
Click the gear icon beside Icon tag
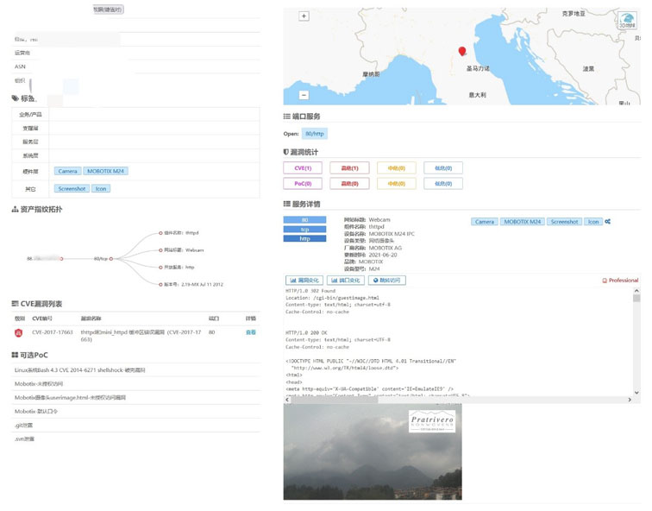click(x=608, y=222)
